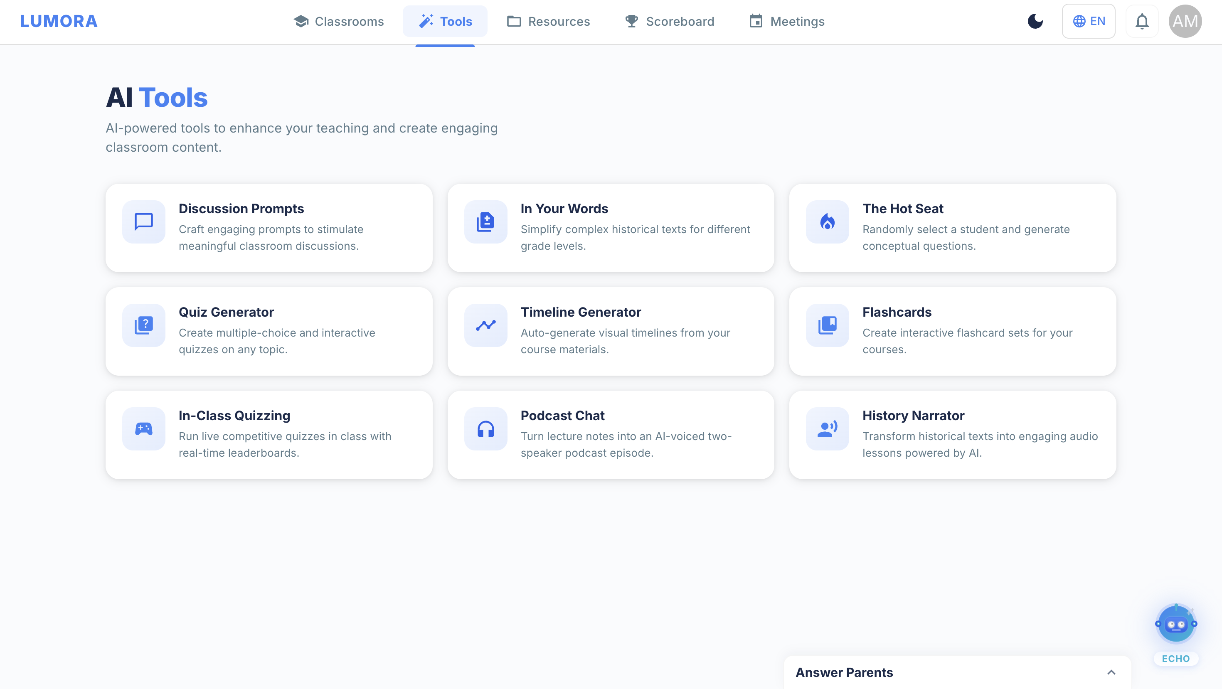The height and width of the screenshot is (689, 1222).
Task: Open the Podcast Chat title
Action: [562, 416]
